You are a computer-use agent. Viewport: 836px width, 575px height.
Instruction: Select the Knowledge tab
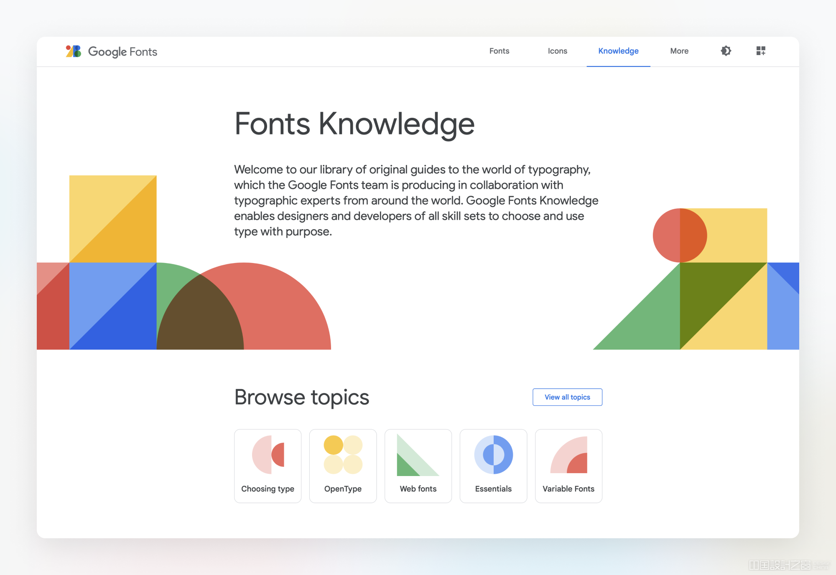point(619,51)
